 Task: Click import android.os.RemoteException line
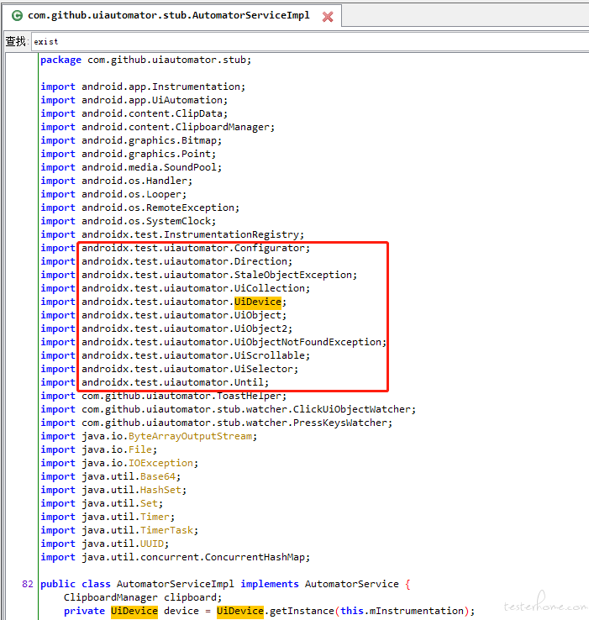(140, 208)
